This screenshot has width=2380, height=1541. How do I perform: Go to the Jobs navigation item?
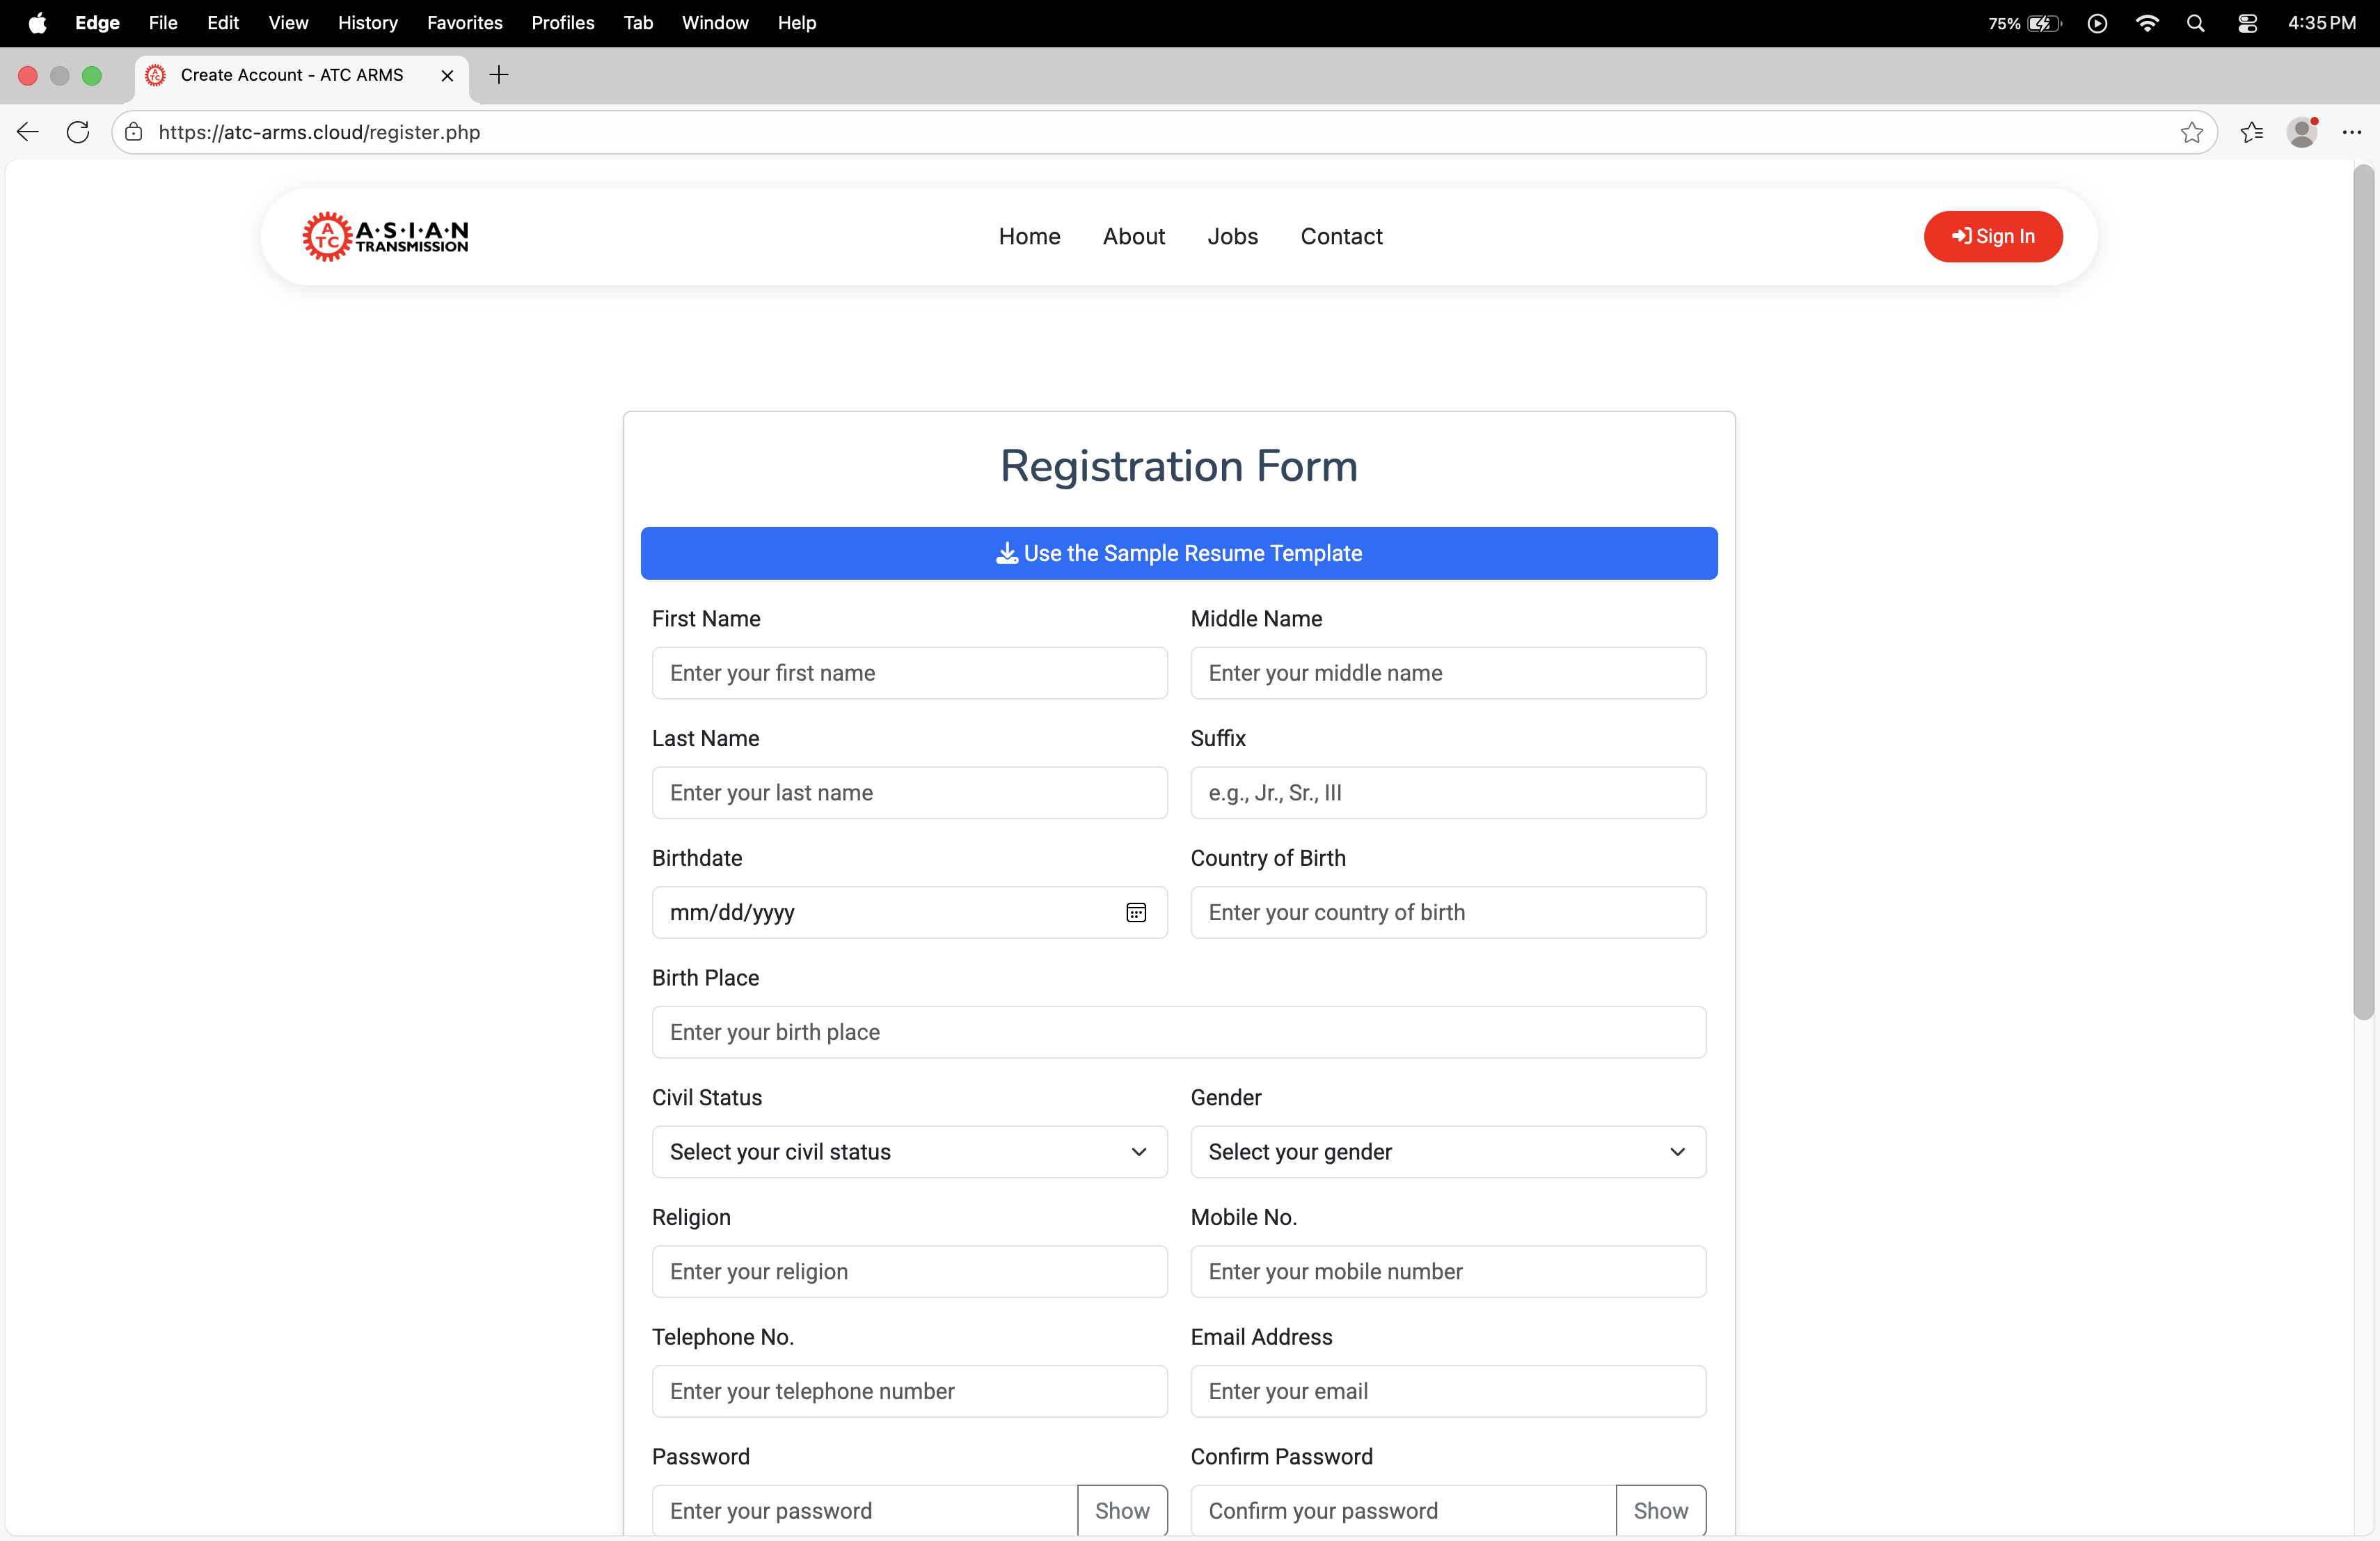click(x=1232, y=236)
